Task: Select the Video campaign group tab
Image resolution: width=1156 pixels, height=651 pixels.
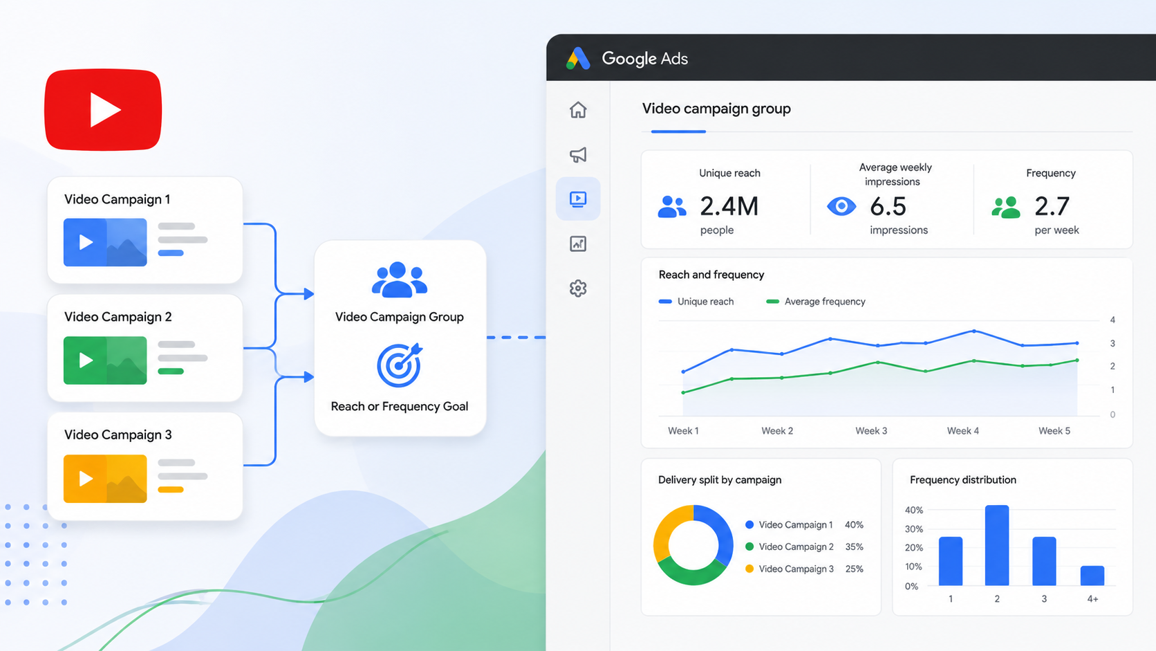Action: [x=716, y=109]
